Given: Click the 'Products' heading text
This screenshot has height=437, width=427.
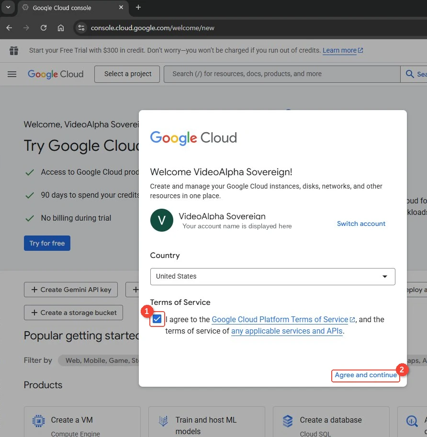Looking at the screenshot, I should tap(43, 385).
